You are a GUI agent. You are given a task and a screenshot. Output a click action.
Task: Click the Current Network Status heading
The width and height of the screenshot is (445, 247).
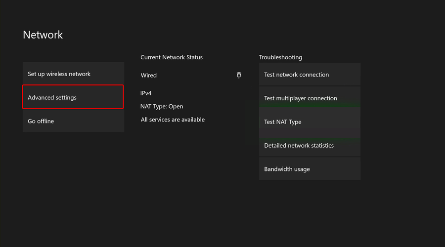[172, 57]
